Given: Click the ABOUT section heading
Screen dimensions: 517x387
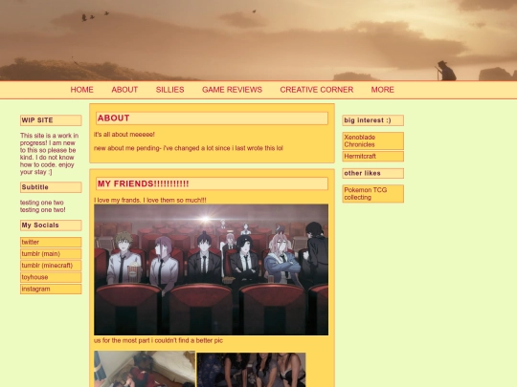Looking at the screenshot, I should click(x=212, y=118).
